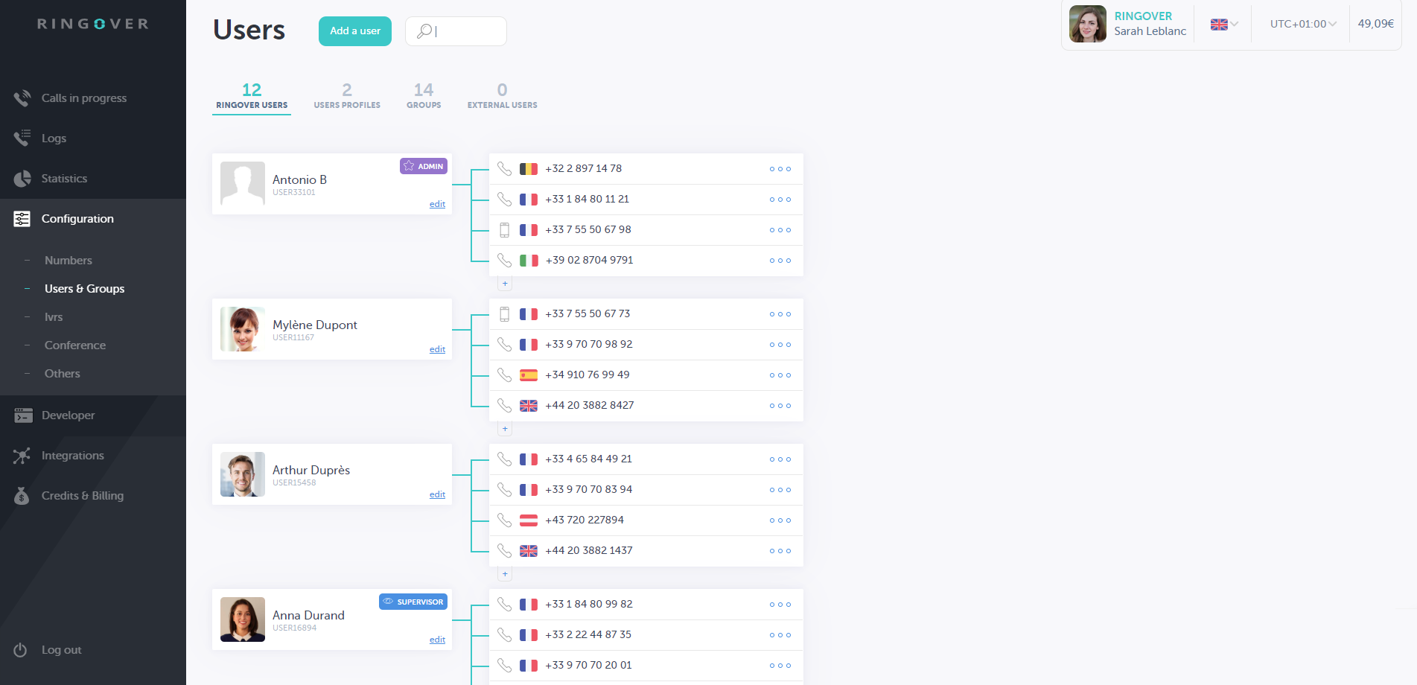Expand additional numbers under Antonio B
Viewport: 1417px width, 685px height.
point(505,283)
